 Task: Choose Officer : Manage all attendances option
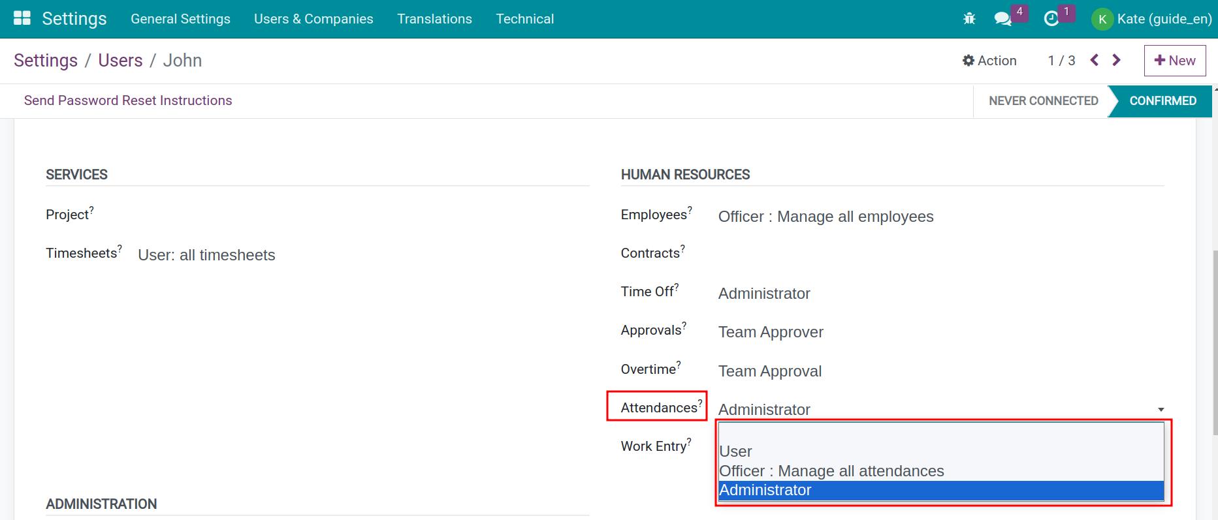pyautogui.click(x=831, y=471)
